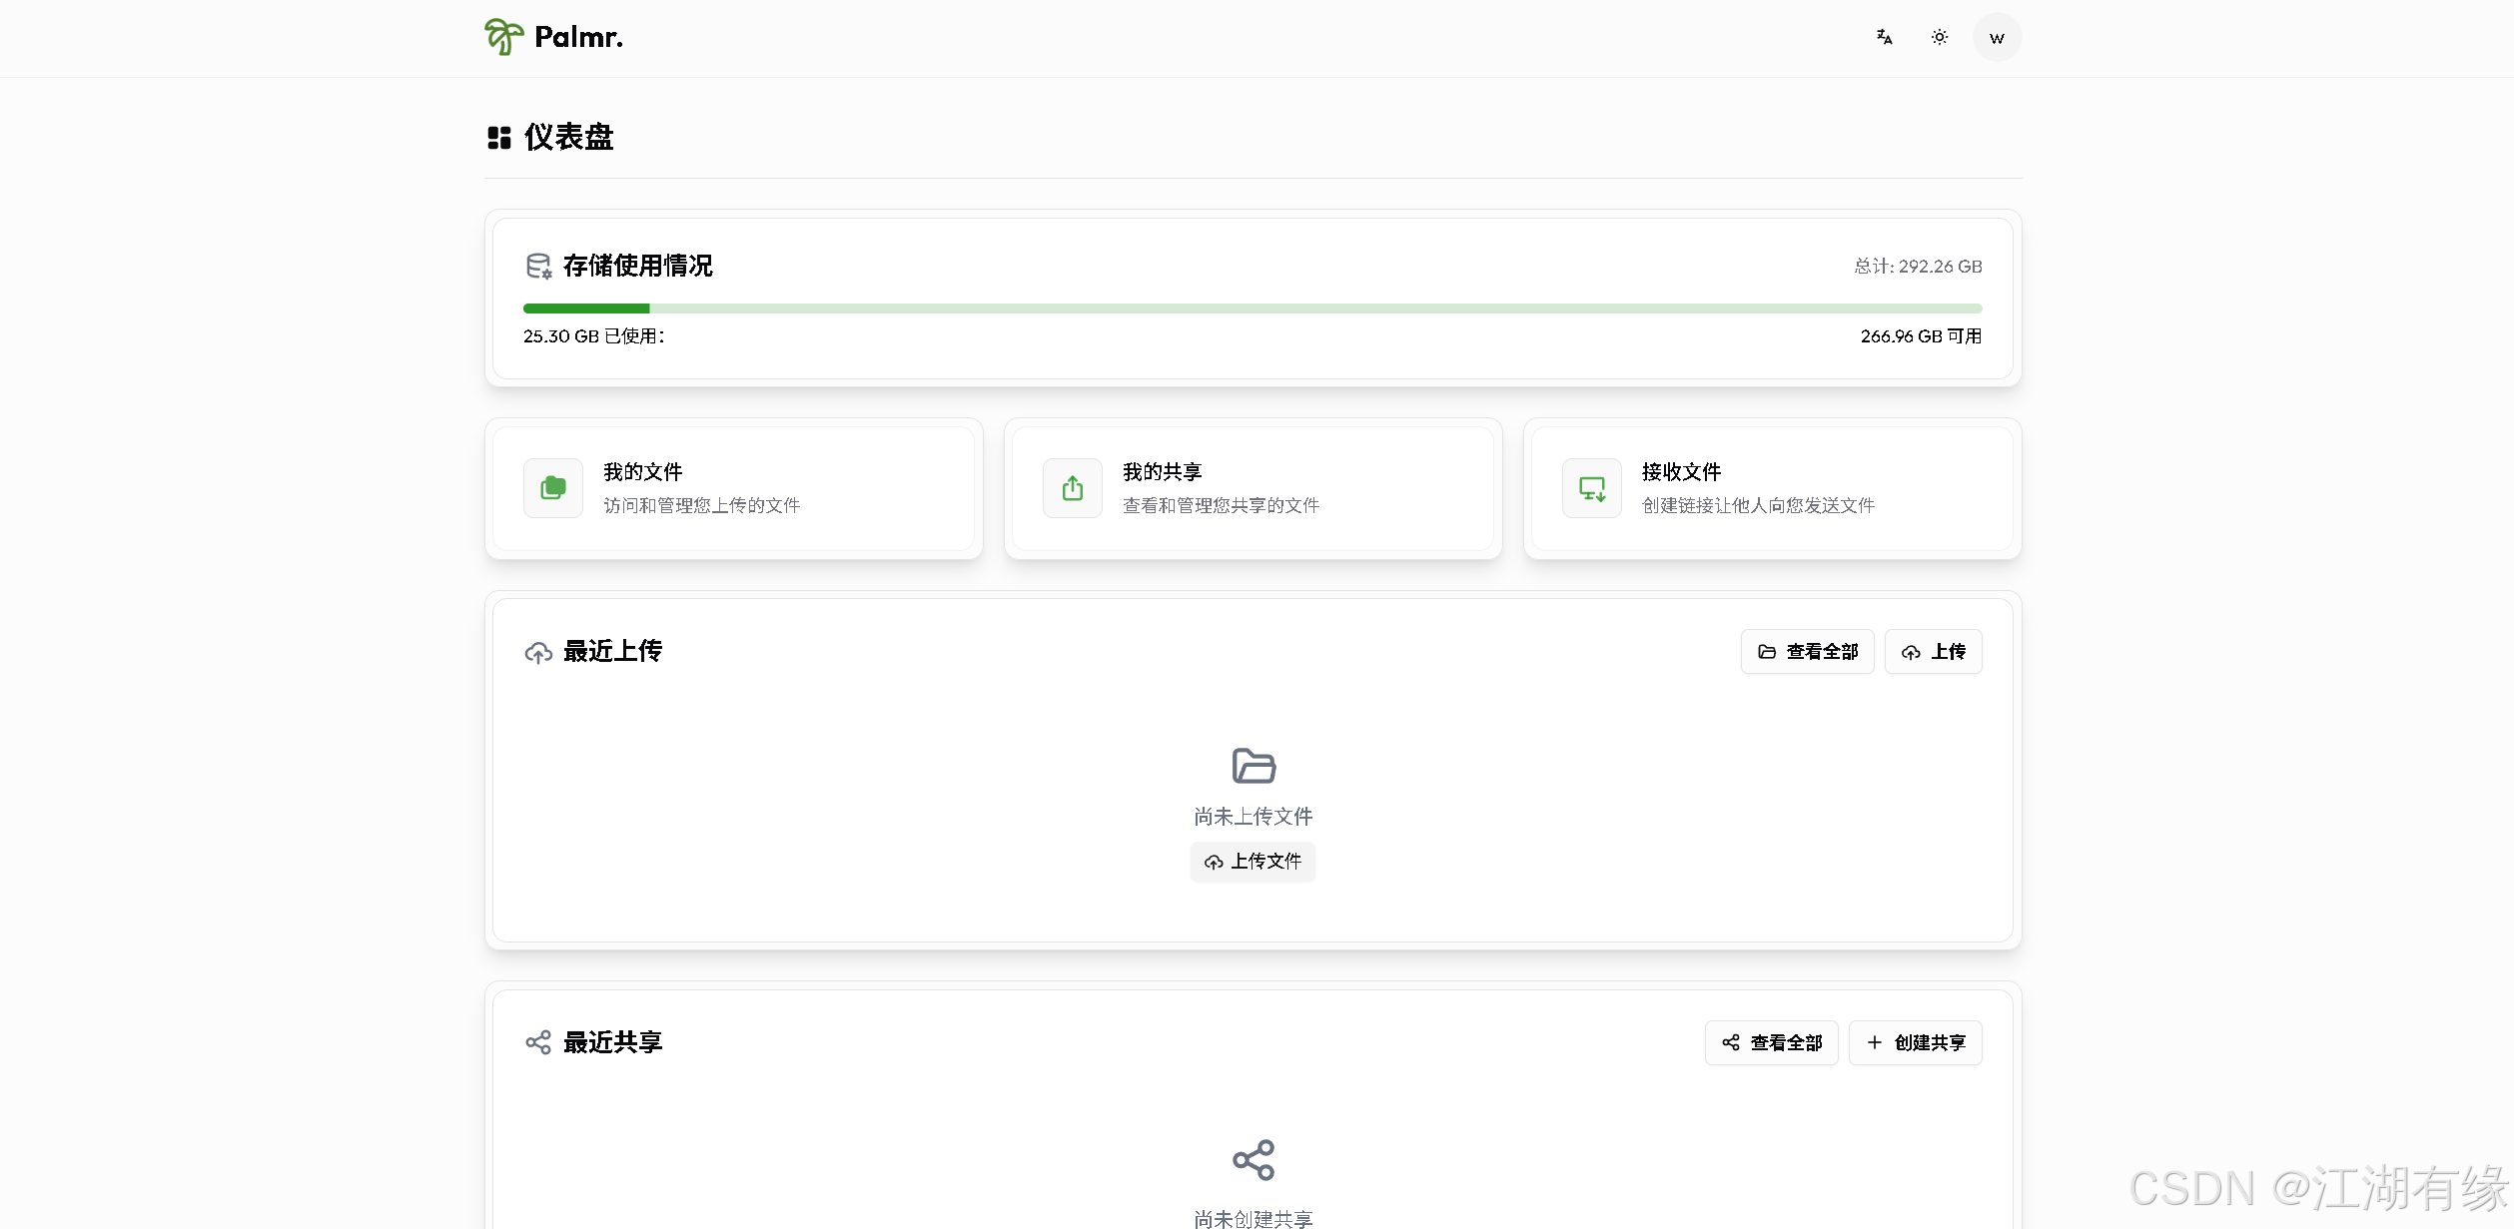Click the receive files monitor icon on 接收文件 card
2514x1229 pixels.
(1590, 488)
